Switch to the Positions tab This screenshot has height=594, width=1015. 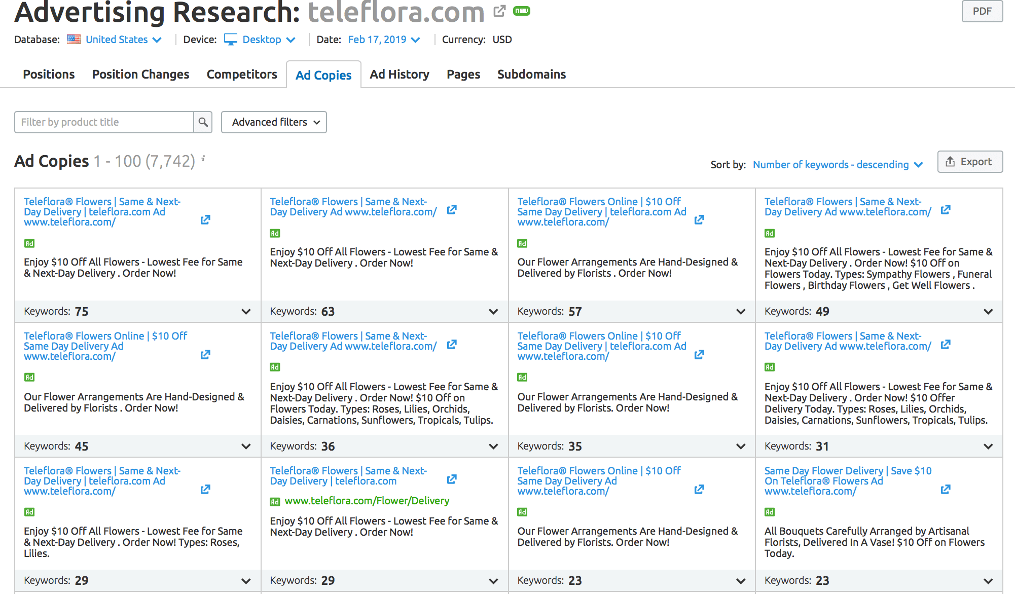pos(49,75)
